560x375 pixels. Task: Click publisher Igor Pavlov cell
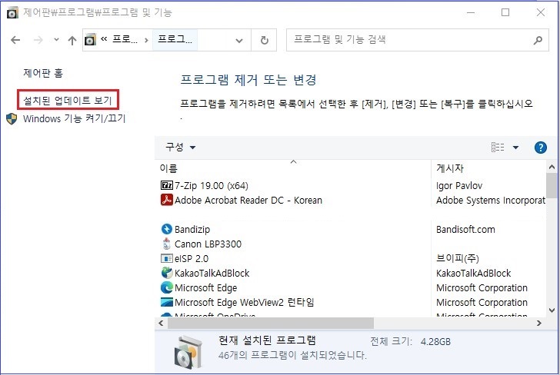click(x=459, y=185)
